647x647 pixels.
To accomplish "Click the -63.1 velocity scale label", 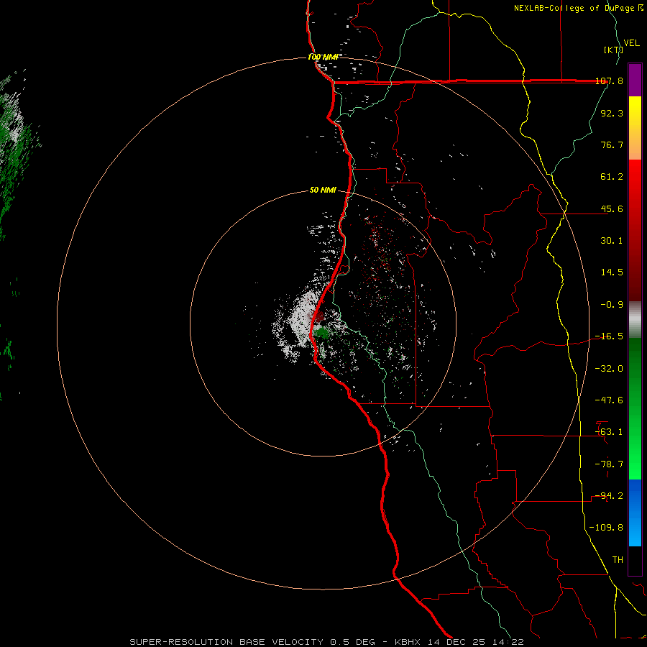I will 609,432.
